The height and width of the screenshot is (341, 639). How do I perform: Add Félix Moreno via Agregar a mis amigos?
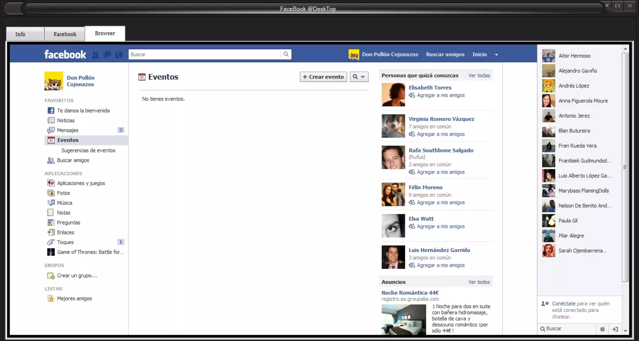[441, 202]
